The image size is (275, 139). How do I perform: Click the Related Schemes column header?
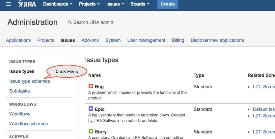point(261,75)
